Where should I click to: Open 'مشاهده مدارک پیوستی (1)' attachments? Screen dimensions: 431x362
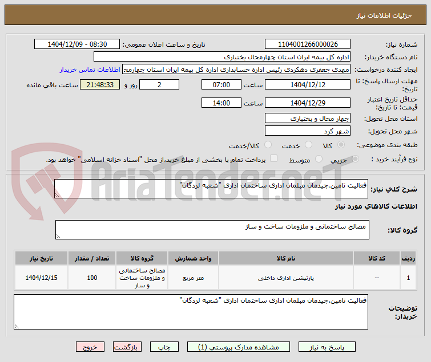238,347
